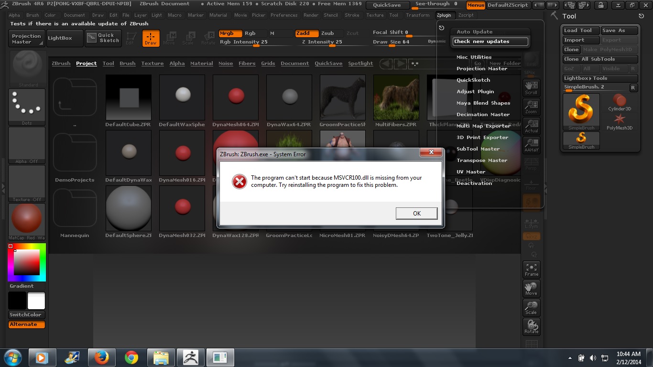653x367 pixels.
Task: Expand the Misc Utilities subpalette
Action: pyautogui.click(x=474, y=57)
